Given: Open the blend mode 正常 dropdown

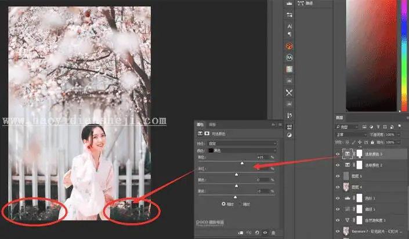Looking at the screenshot, I should click(x=351, y=135).
